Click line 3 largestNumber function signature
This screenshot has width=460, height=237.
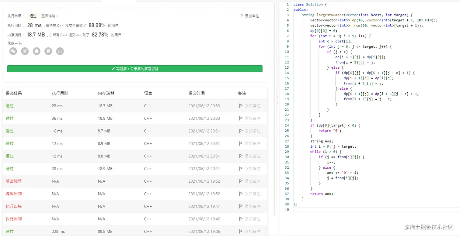click(x=357, y=15)
